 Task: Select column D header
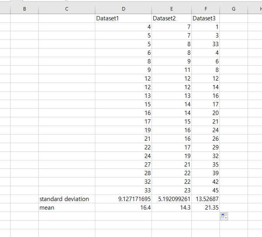click(x=123, y=9)
